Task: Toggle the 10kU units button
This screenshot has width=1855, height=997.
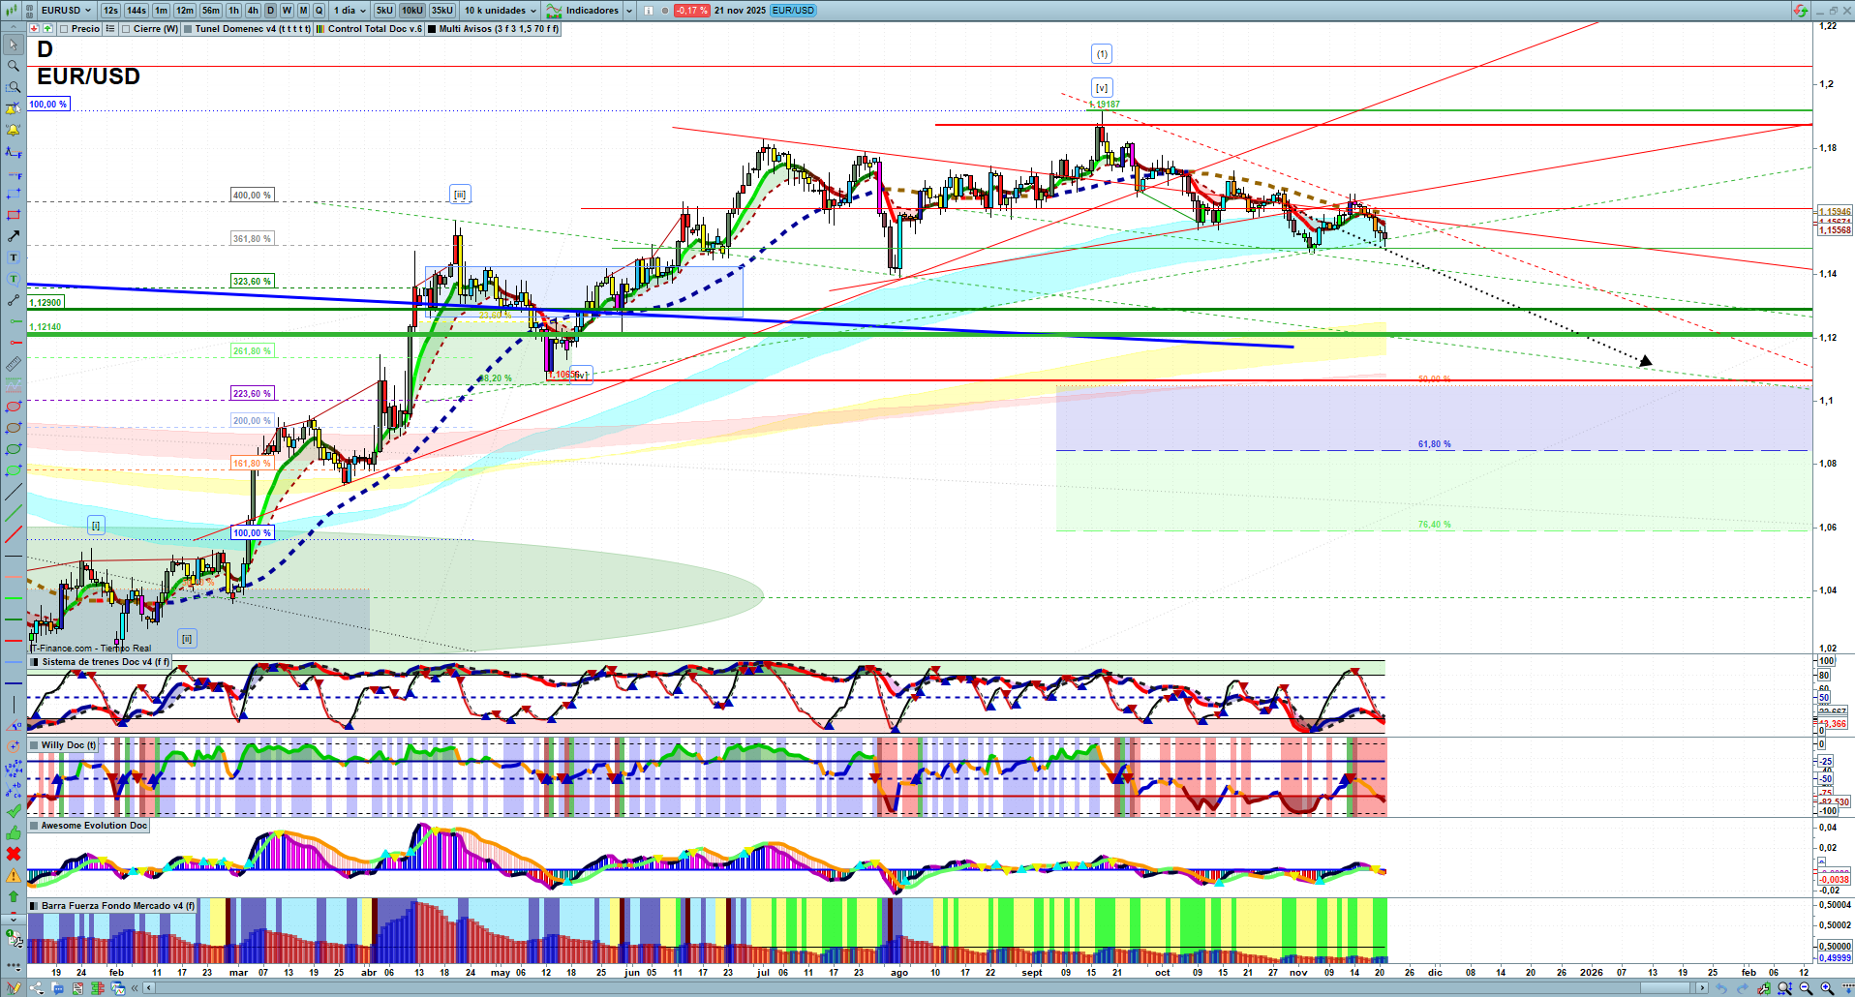Action: click(412, 11)
